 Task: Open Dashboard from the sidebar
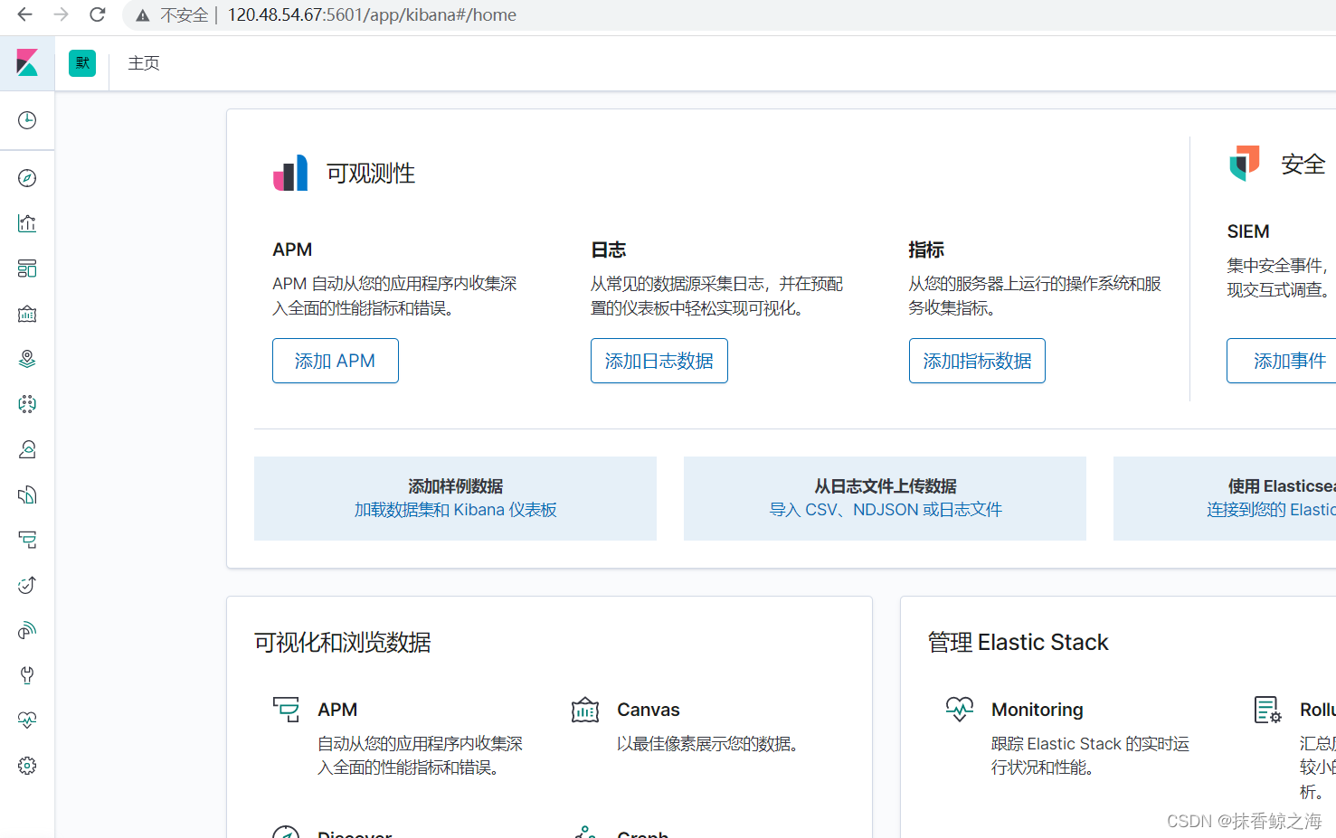(27, 268)
